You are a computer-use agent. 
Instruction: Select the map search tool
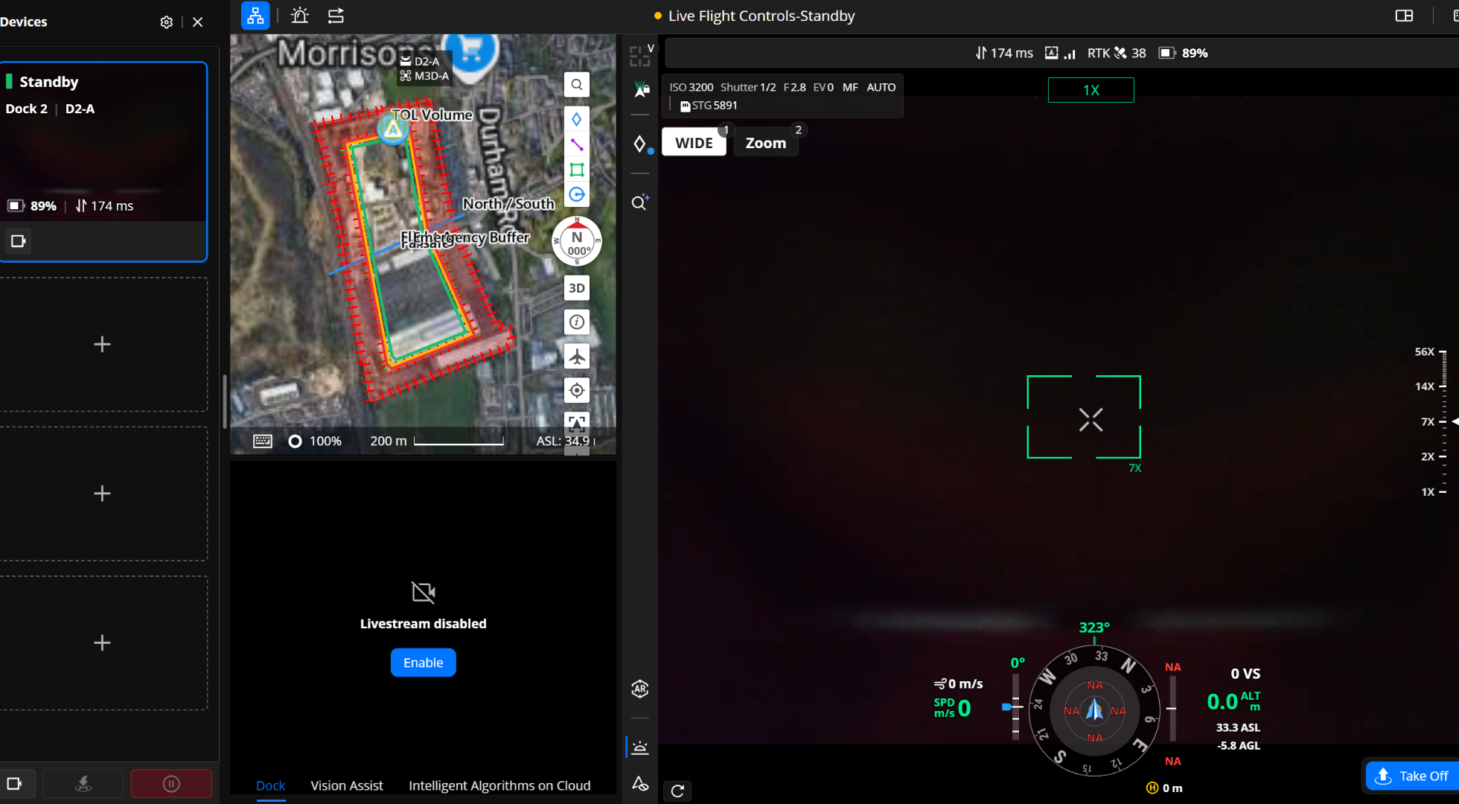pos(576,84)
